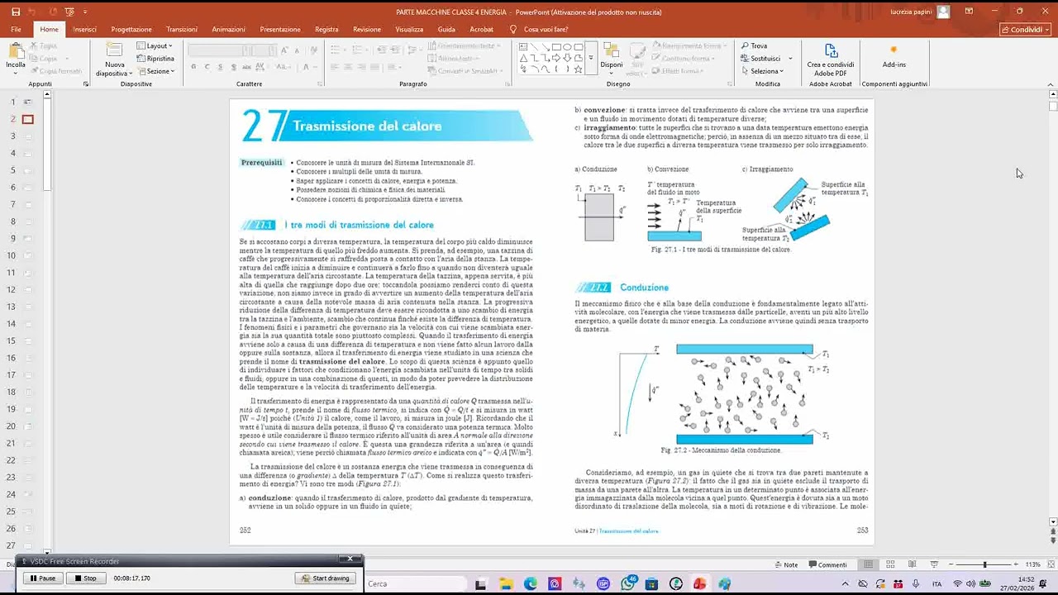Open the Sezione dropdown
This screenshot has width=1058, height=595.
(155, 71)
